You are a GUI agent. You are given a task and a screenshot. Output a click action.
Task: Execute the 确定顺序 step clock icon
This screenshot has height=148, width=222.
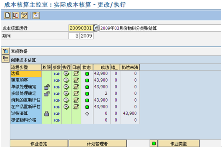(x=66, y=80)
